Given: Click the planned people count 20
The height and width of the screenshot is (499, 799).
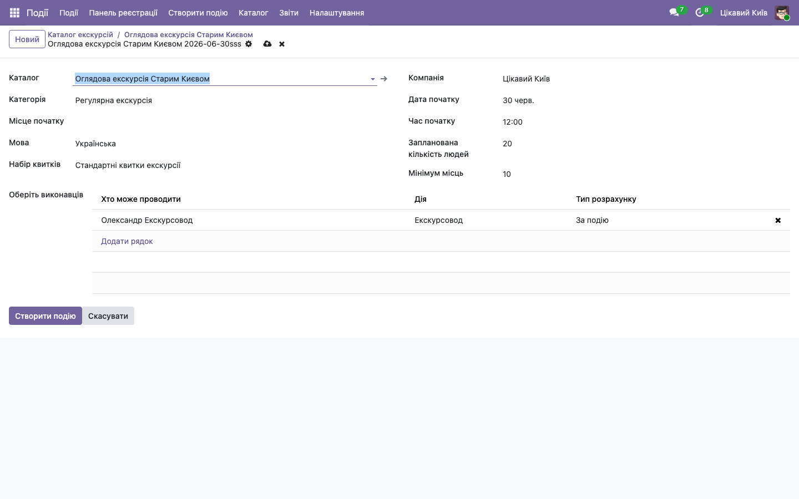Looking at the screenshot, I should pos(507,144).
